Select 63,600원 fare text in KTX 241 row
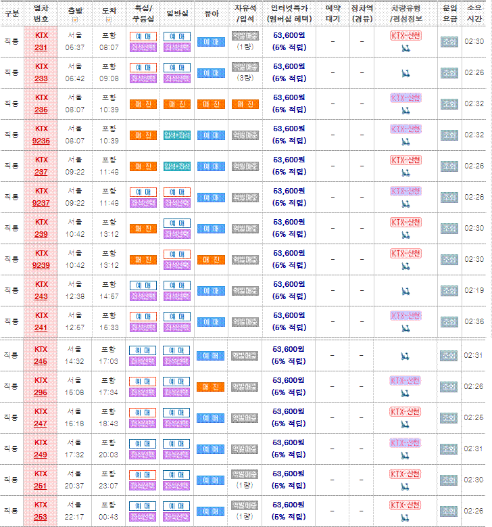The image size is (492, 527). pos(289,315)
